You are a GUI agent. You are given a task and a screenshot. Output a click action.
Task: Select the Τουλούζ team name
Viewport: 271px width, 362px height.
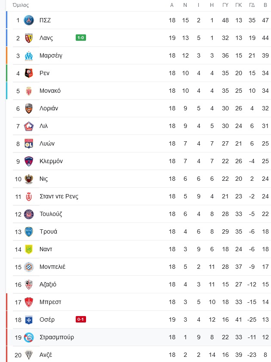point(51,214)
